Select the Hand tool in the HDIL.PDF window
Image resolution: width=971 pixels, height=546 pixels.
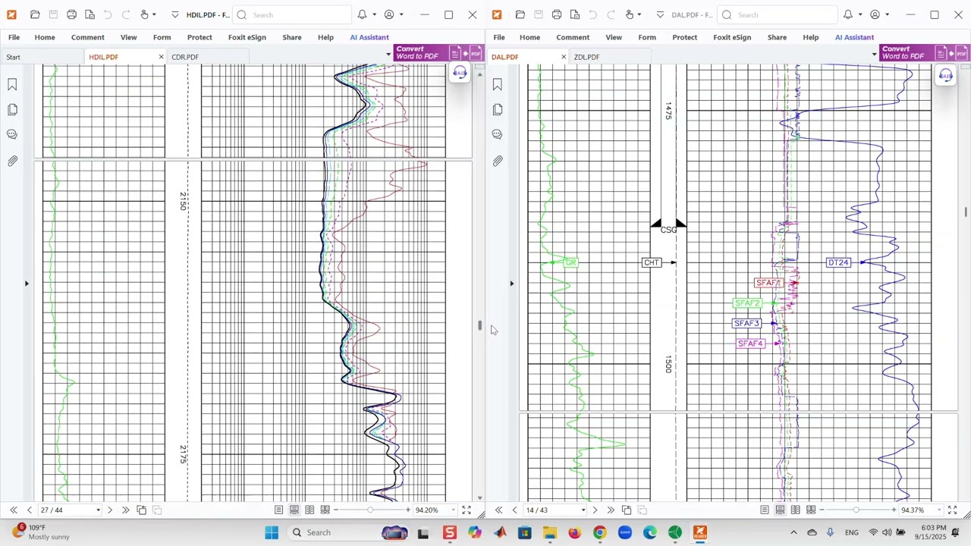coord(144,14)
